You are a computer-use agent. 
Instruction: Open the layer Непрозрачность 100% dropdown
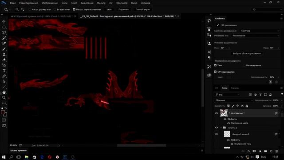[x=281, y=100]
